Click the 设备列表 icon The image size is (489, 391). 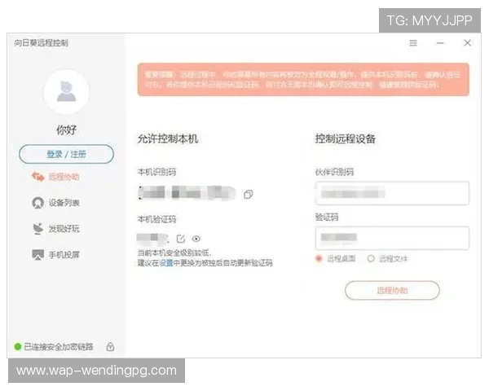38,203
